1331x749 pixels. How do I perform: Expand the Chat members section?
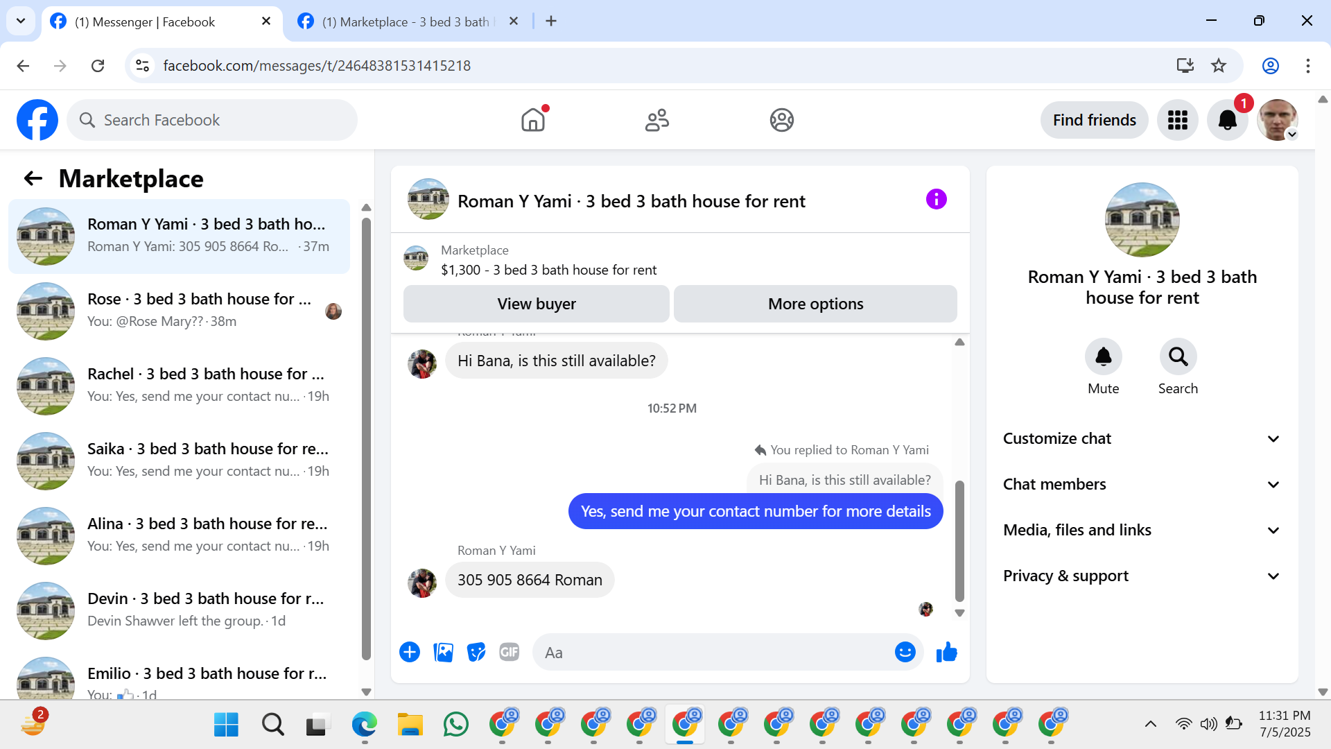(1141, 485)
